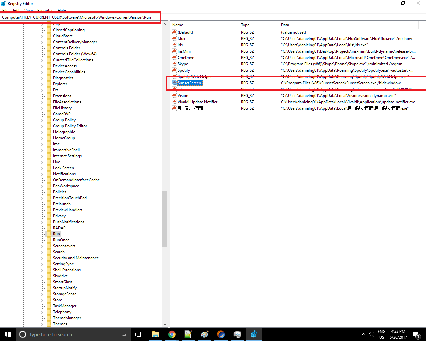Expand the Telephony key
This screenshot has width=426, height=341.
(x=42, y=312)
